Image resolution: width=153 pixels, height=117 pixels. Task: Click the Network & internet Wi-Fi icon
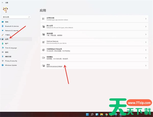3,30
